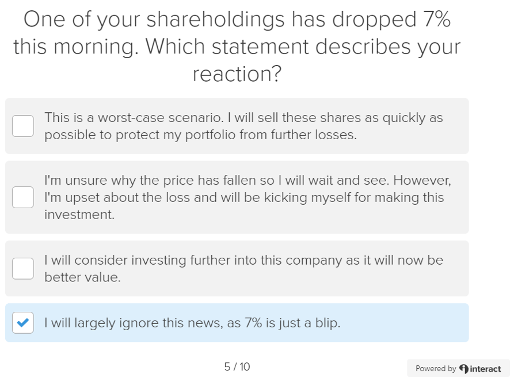514x378 pixels.
Task: Tick the "wait and see" answer checkbox
Action: click(23, 197)
